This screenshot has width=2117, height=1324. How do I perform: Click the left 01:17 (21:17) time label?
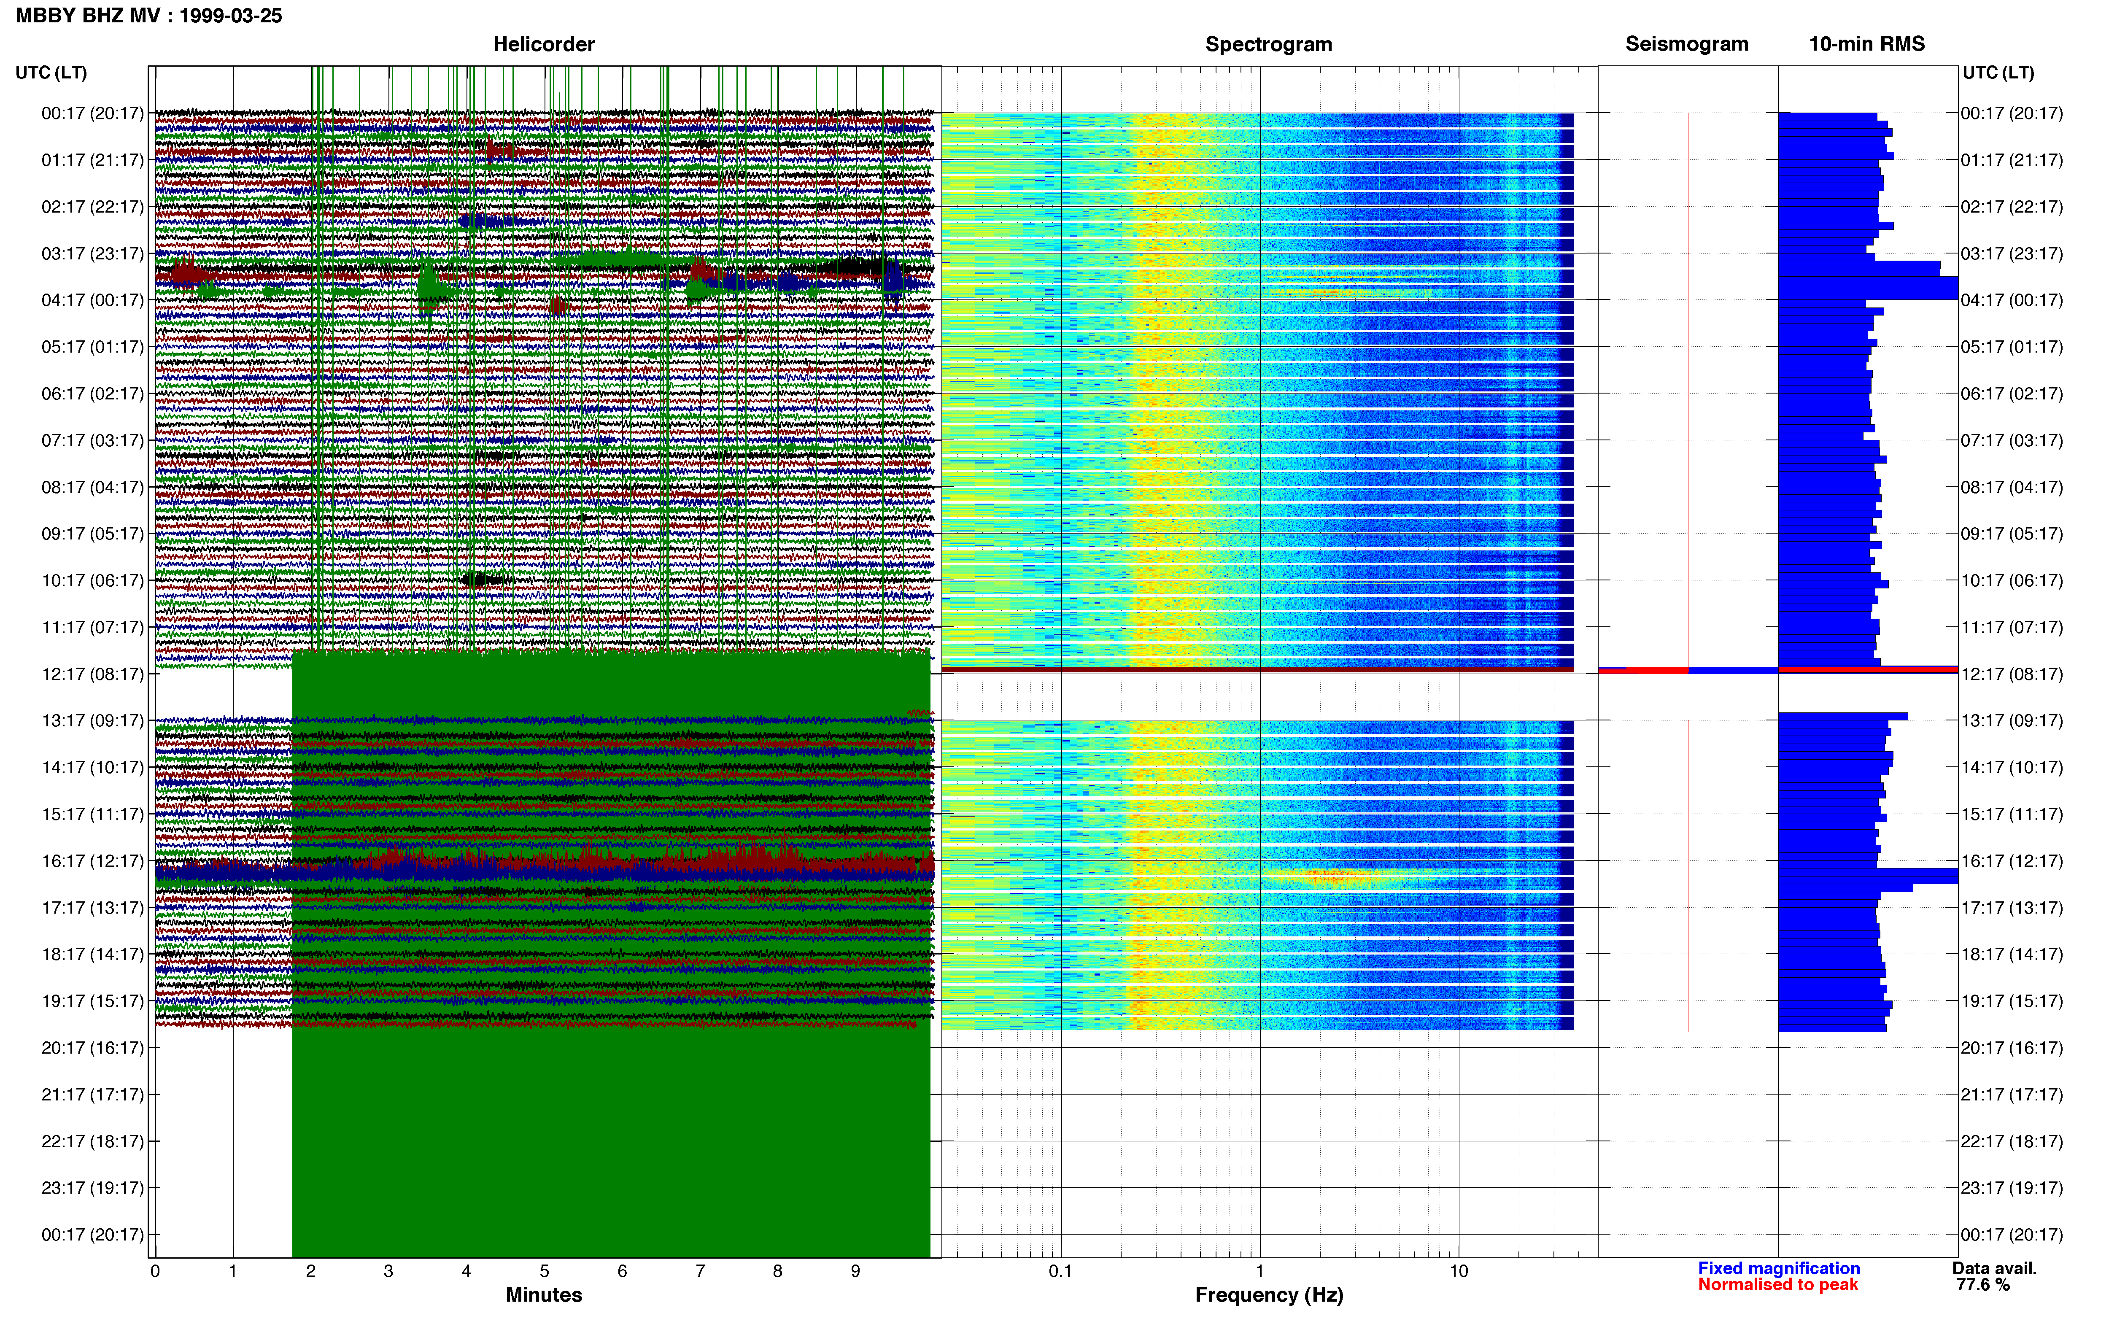[x=93, y=160]
